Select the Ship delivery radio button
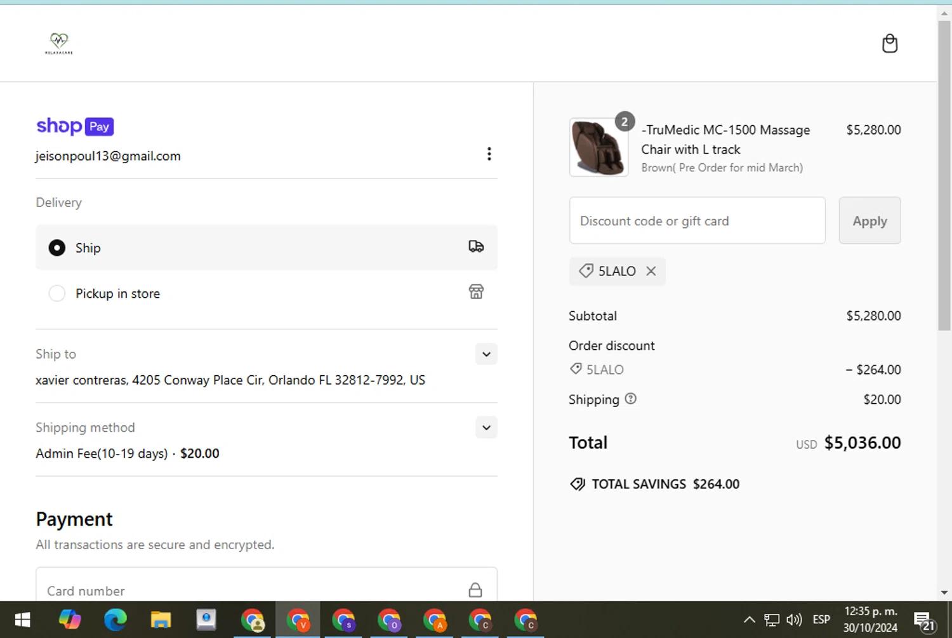The height and width of the screenshot is (638, 952). 57,248
